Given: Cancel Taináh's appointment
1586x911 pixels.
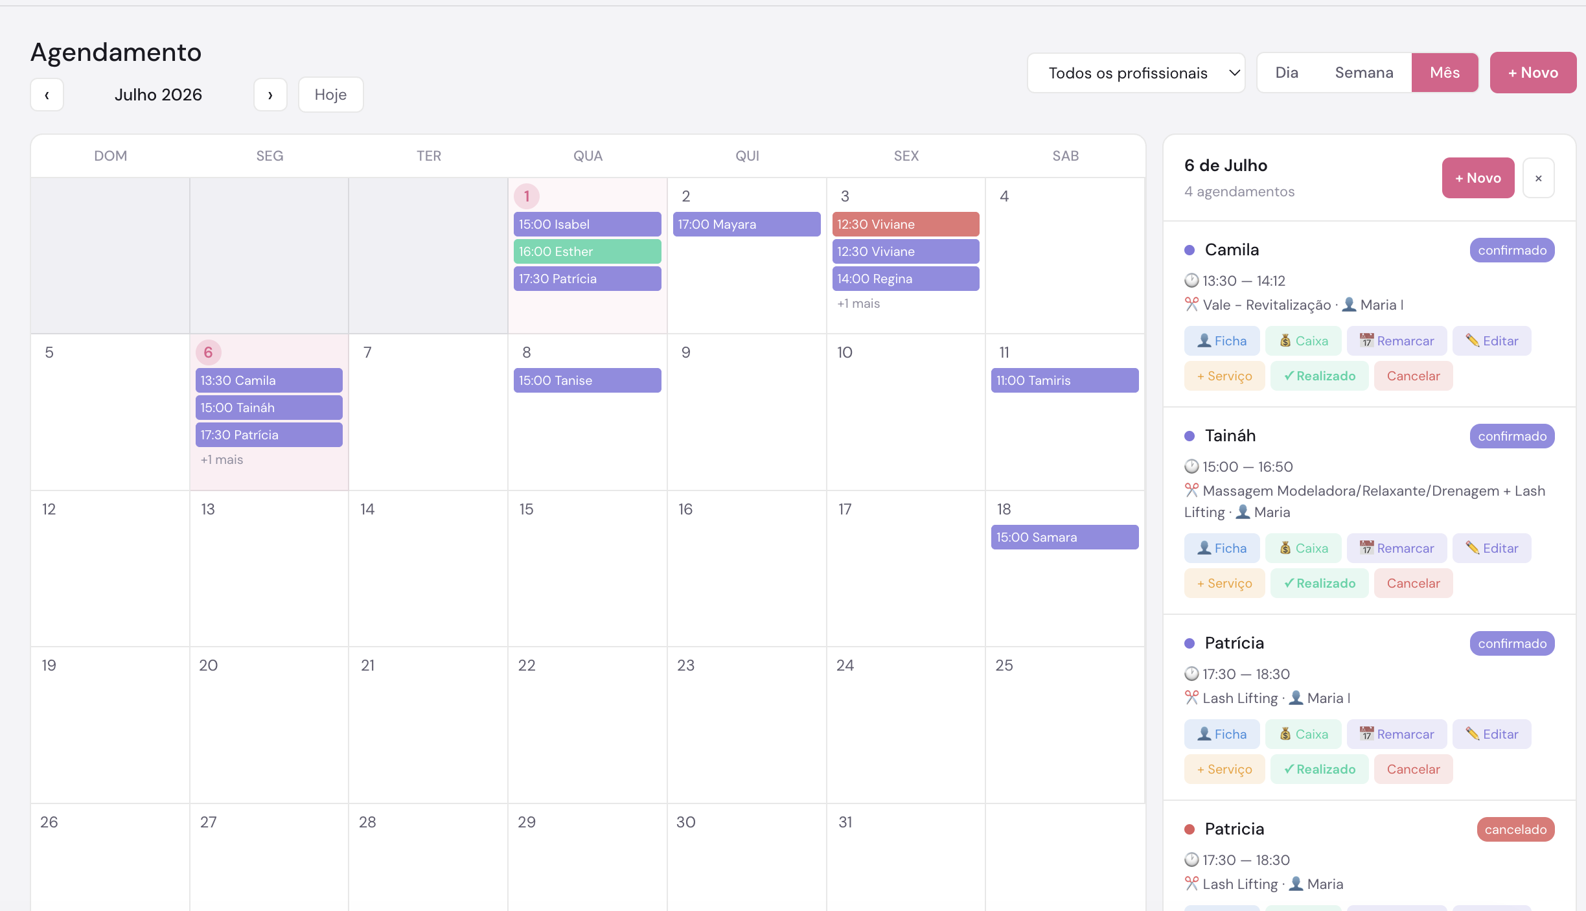Looking at the screenshot, I should tap(1414, 583).
